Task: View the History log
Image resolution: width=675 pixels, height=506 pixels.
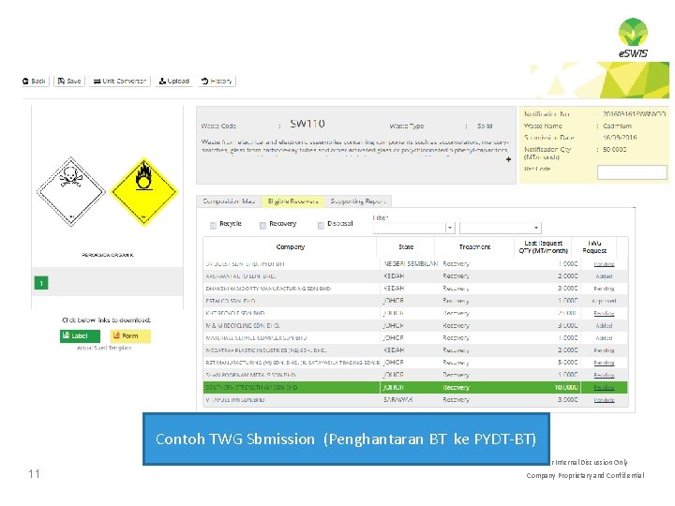Action: pyautogui.click(x=217, y=81)
